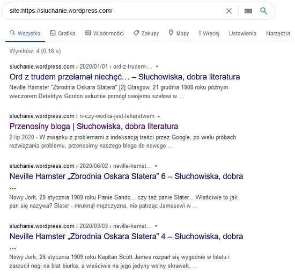The height and width of the screenshot is (274, 295).
Task: Open the 'Przenosiny bloga' result link
Action: pos(94,127)
